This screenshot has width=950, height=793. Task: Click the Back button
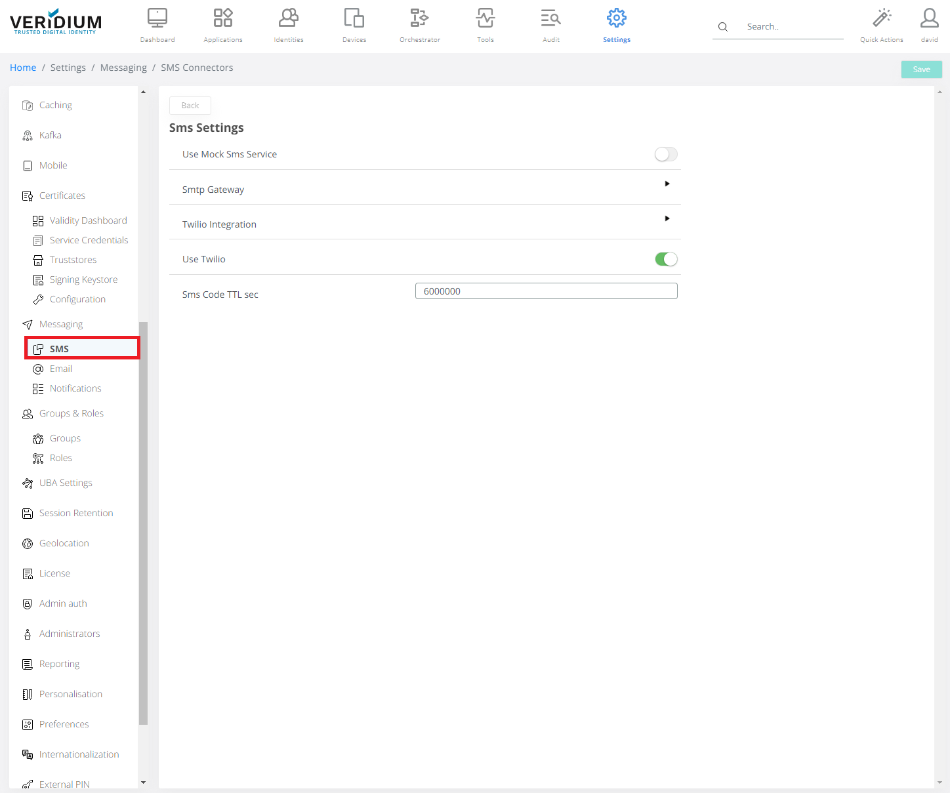[190, 106]
